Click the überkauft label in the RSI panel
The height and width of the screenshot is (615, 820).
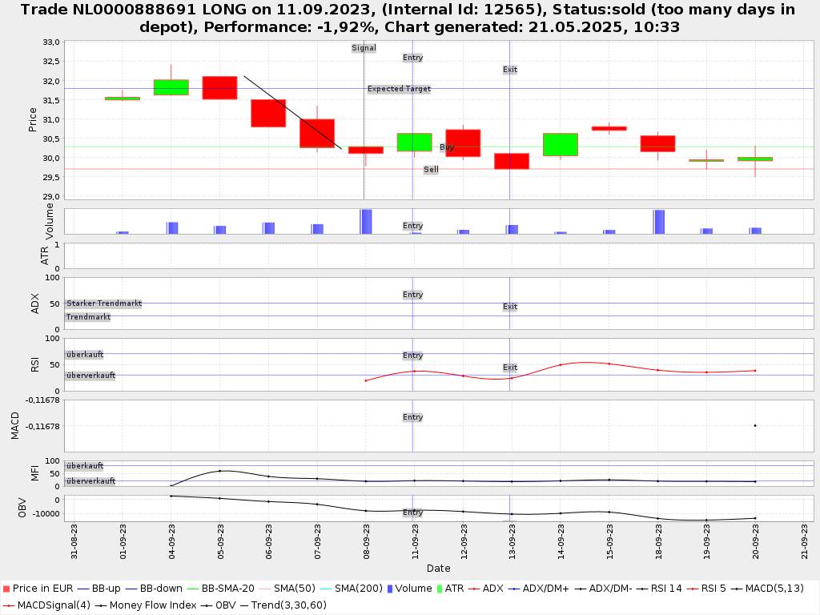pos(85,355)
